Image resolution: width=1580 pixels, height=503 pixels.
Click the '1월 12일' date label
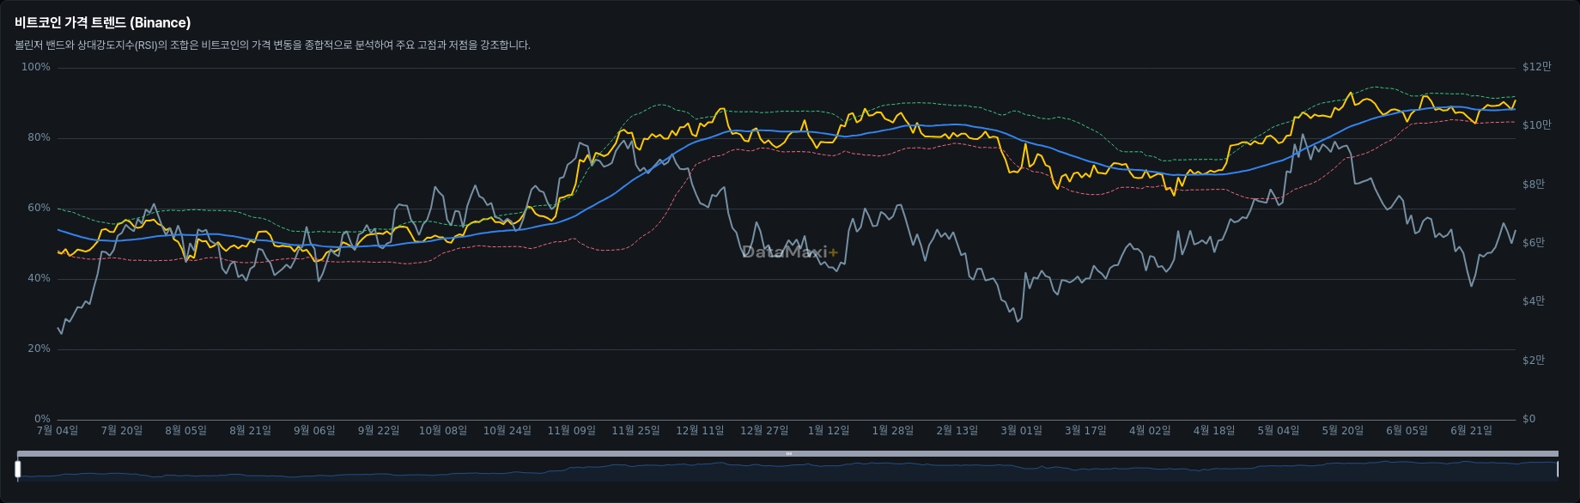(829, 431)
